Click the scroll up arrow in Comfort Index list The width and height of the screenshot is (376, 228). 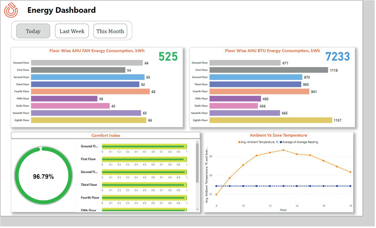coord(197,142)
